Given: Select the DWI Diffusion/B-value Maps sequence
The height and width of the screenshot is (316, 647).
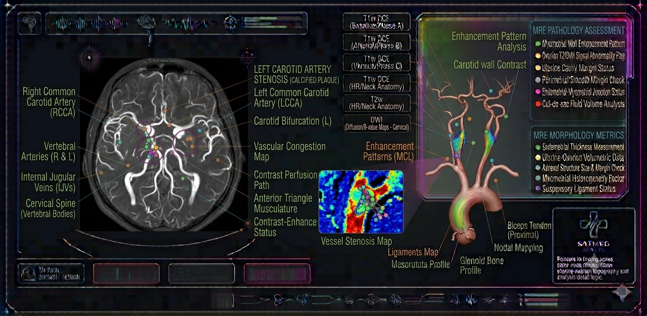Looking at the screenshot, I should coord(377,123).
